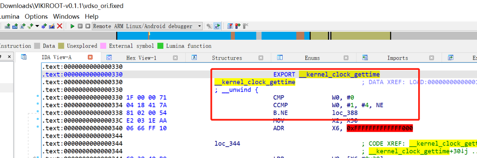Screen dimensions: 477x158
Task: Select the ADR instruction mnemonic
Action: pyautogui.click(x=278, y=128)
